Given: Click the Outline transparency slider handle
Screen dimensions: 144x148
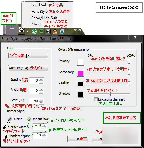Looking at the screenshot, I should (x=129, y=83).
